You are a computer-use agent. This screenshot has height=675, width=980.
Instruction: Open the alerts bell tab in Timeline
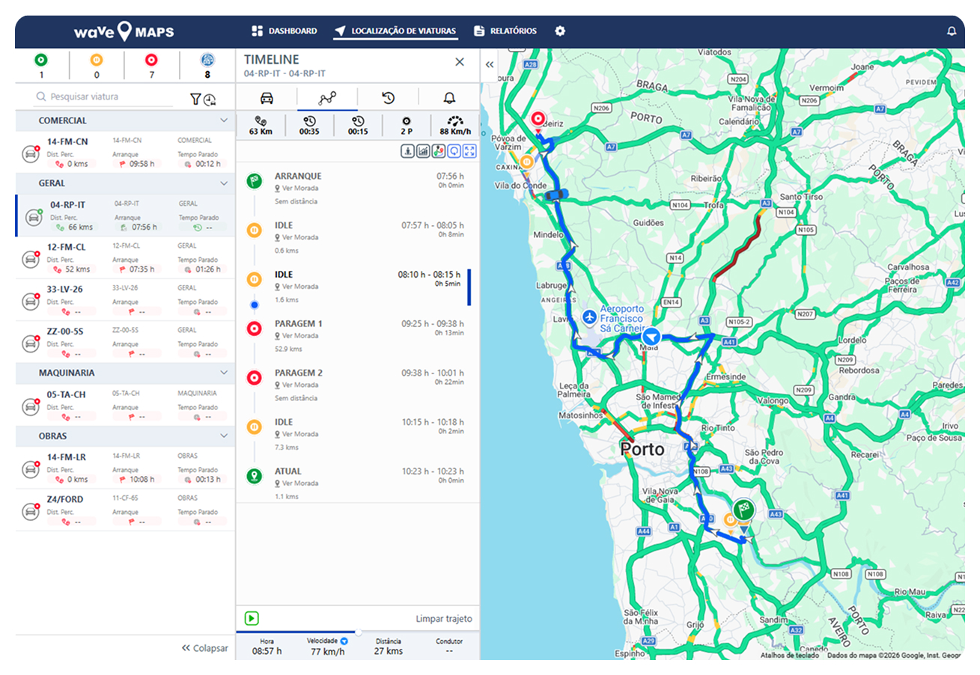pyautogui.click(x=448, y=98)
